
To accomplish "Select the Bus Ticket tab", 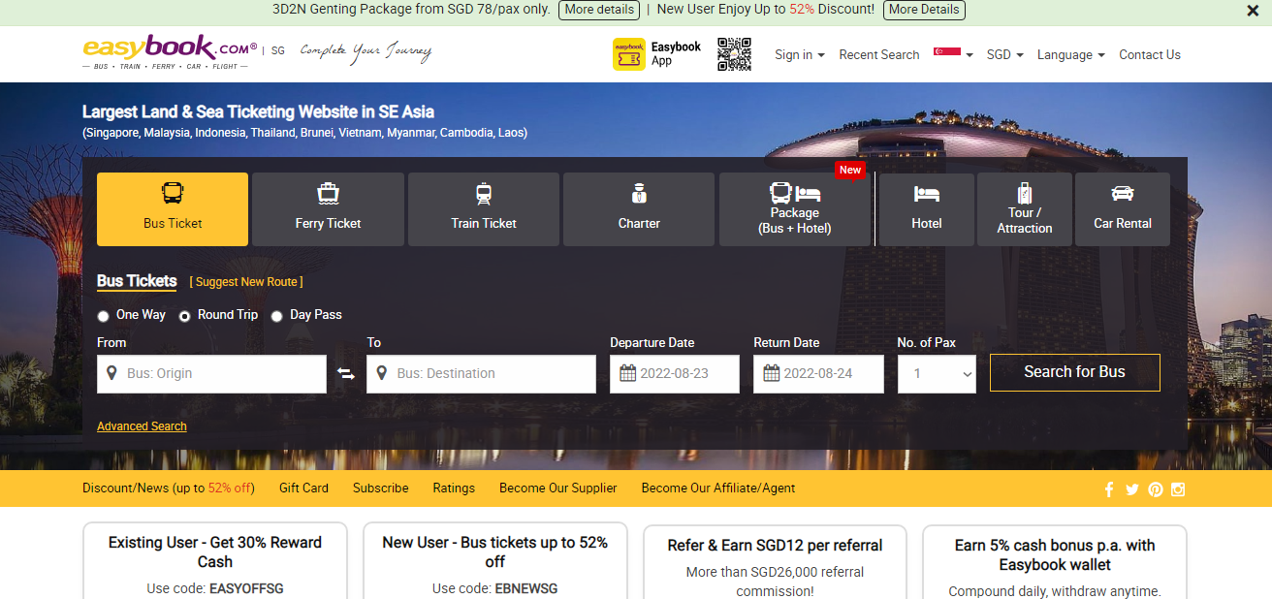I will tap(173, 209).
